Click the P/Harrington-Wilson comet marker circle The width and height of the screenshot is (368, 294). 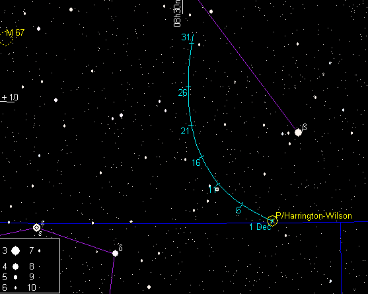coord(272,221)
